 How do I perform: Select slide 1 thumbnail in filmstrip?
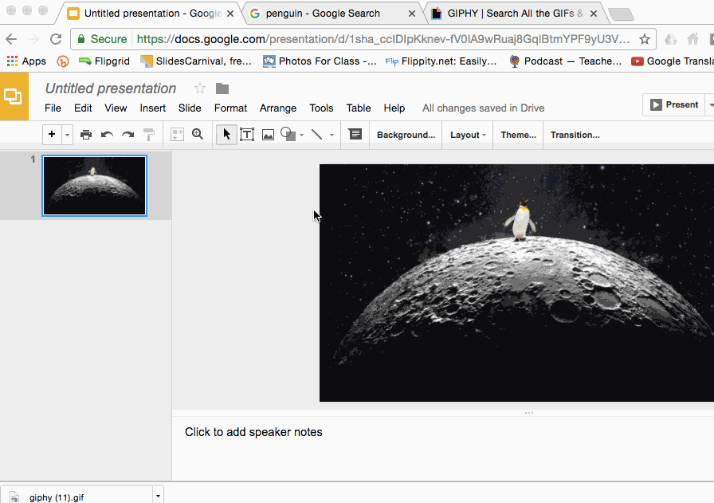pyautogui.click(x=94, y=185)
